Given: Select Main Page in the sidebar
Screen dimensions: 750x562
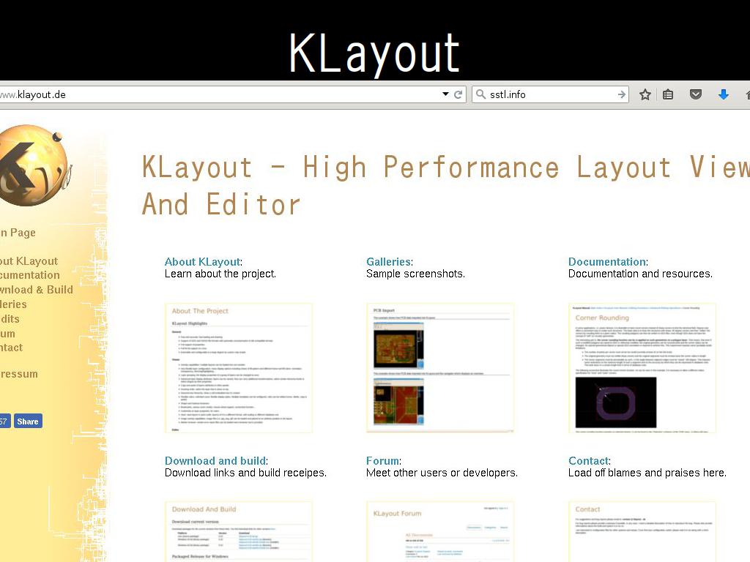Looking at the screenshot, I should [18, 233].
